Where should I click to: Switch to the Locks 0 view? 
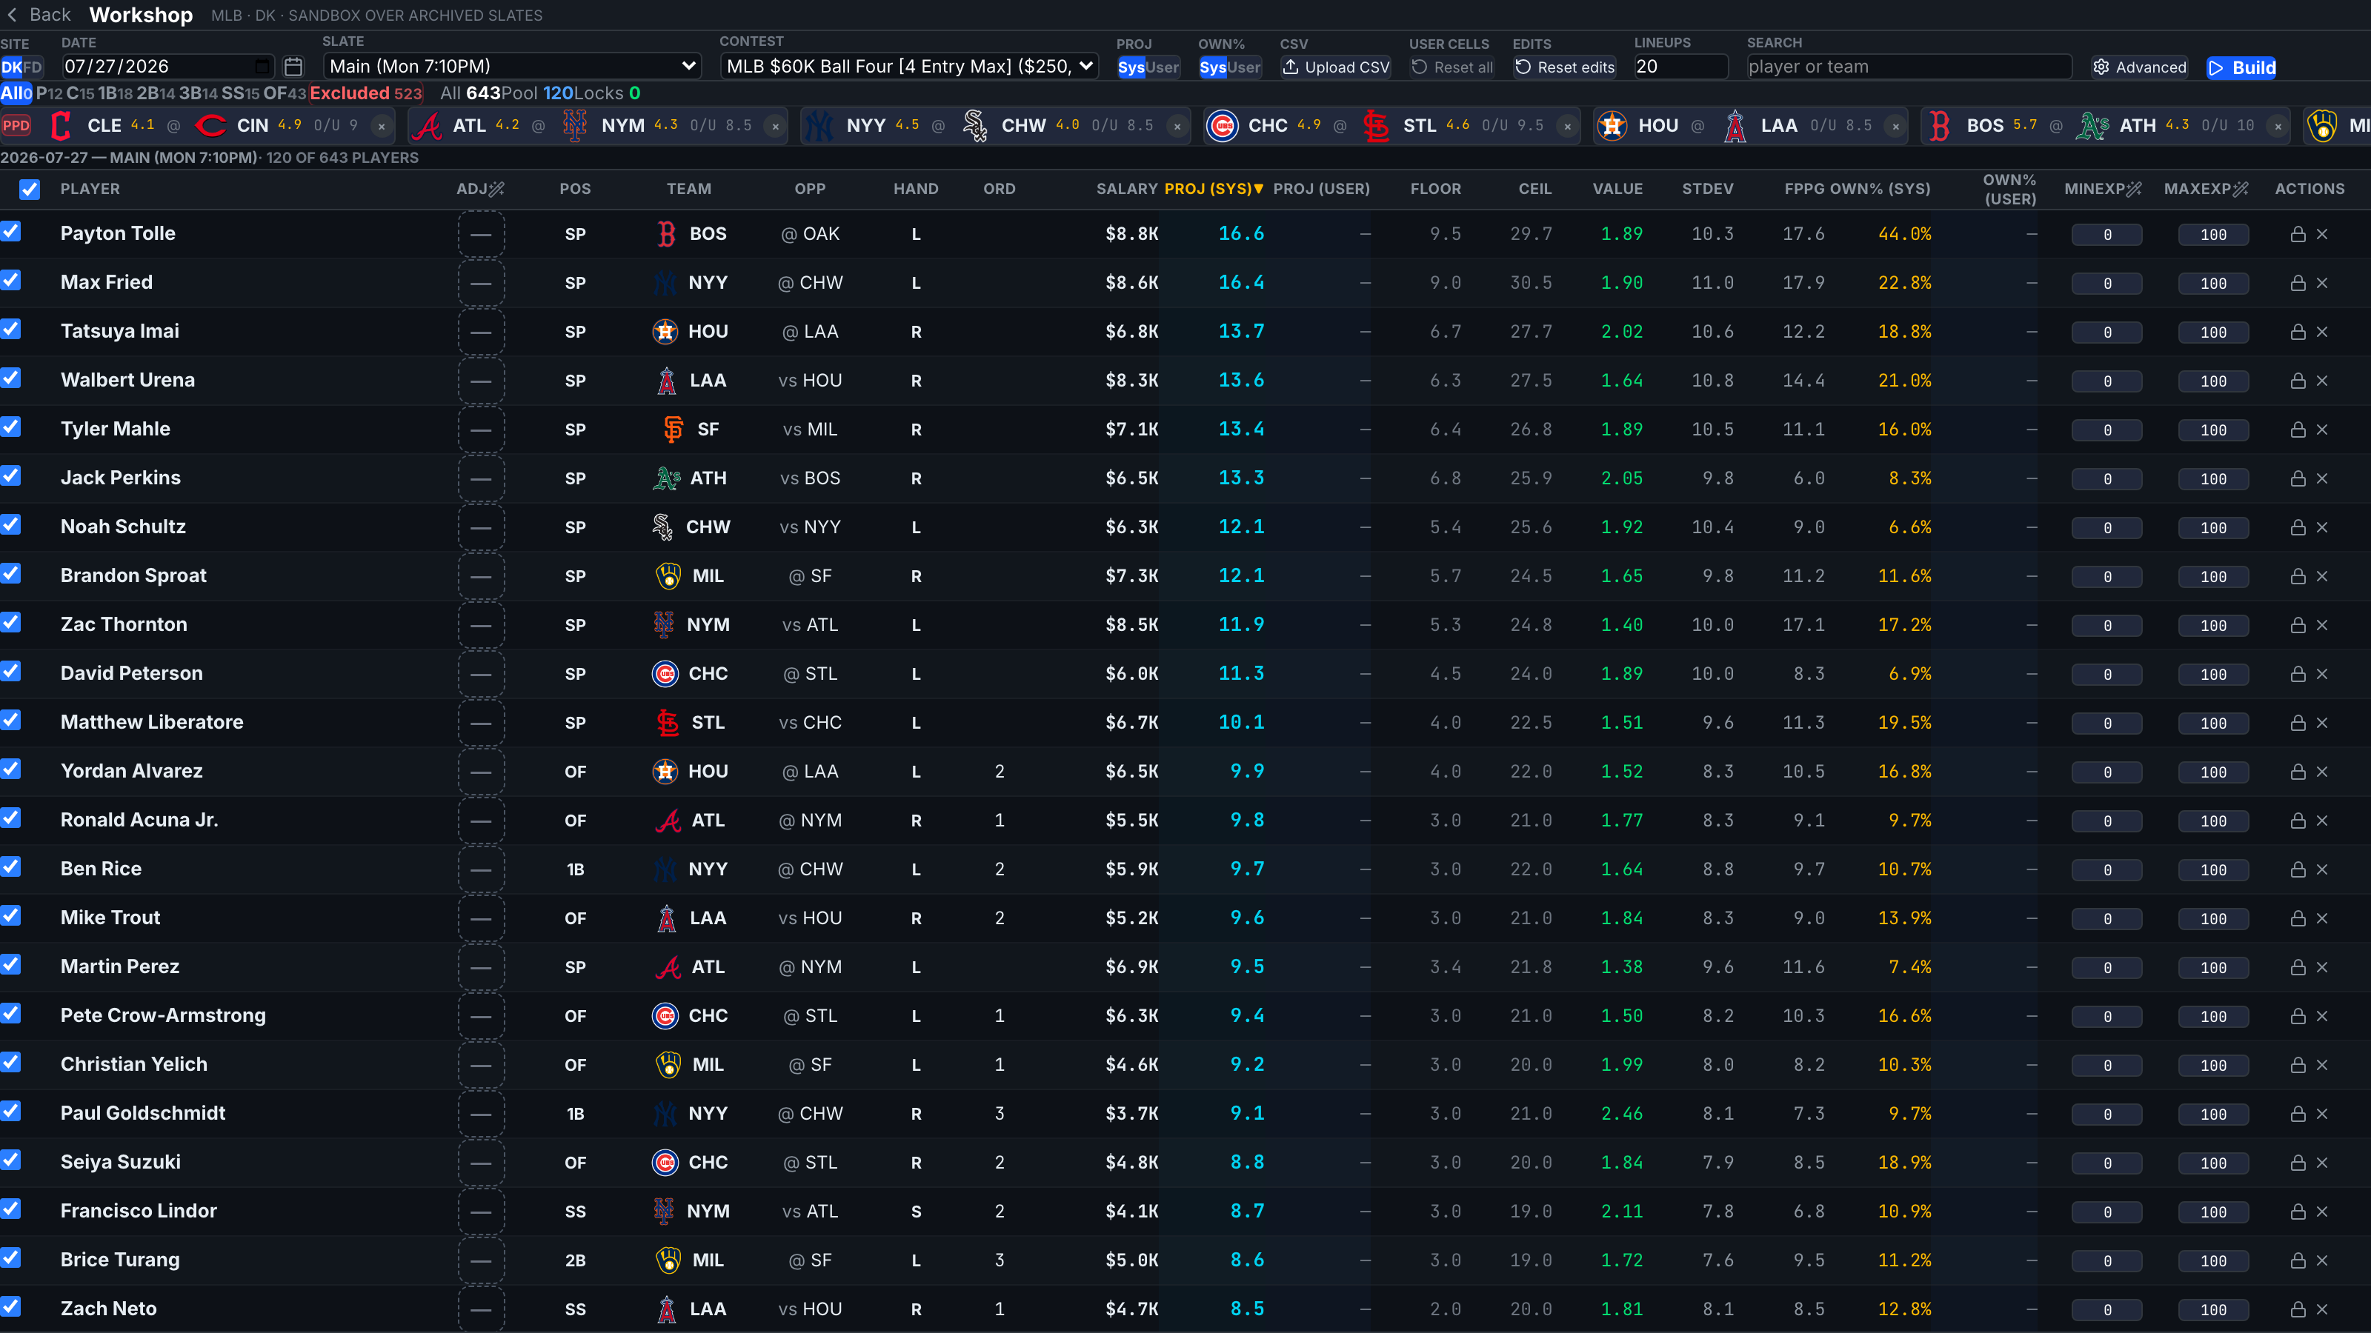[x=608, y=93]
